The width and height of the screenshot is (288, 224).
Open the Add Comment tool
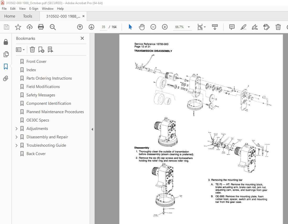tap(232, 27)
